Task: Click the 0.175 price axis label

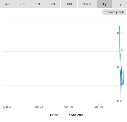Action: [121, 101]
